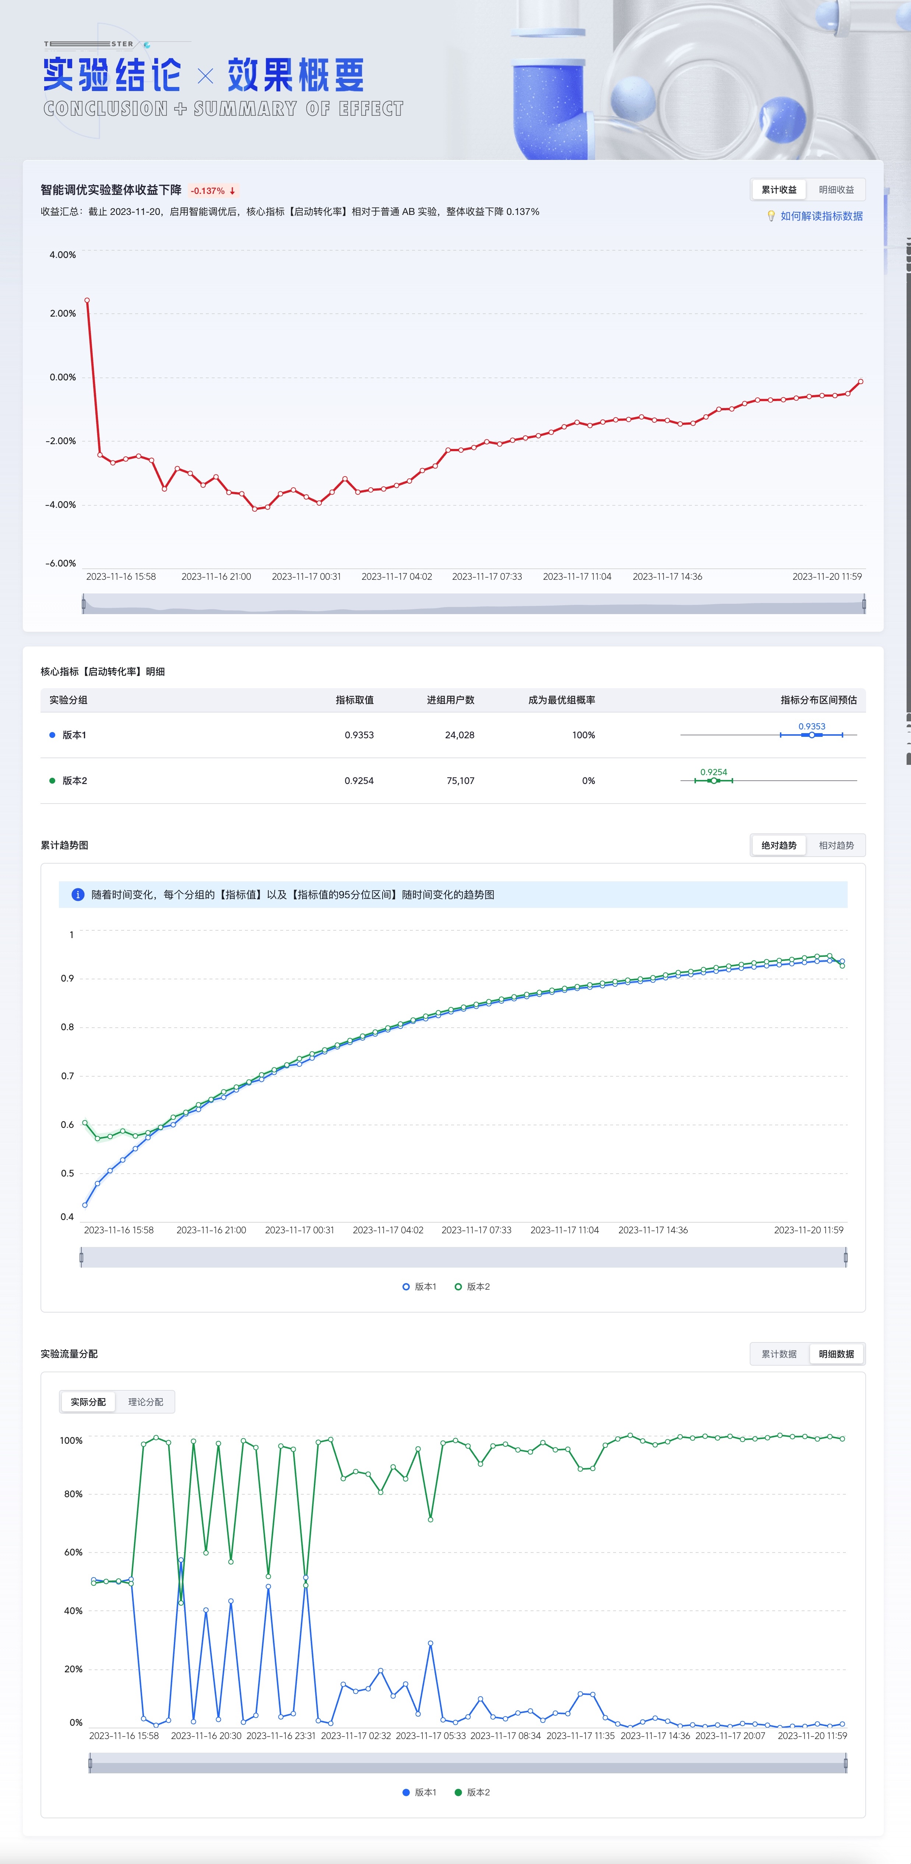Click lightbulb icon beside 如何解读指标数据
Viewport: 911px width, 1864px height.
pos(771,216)
